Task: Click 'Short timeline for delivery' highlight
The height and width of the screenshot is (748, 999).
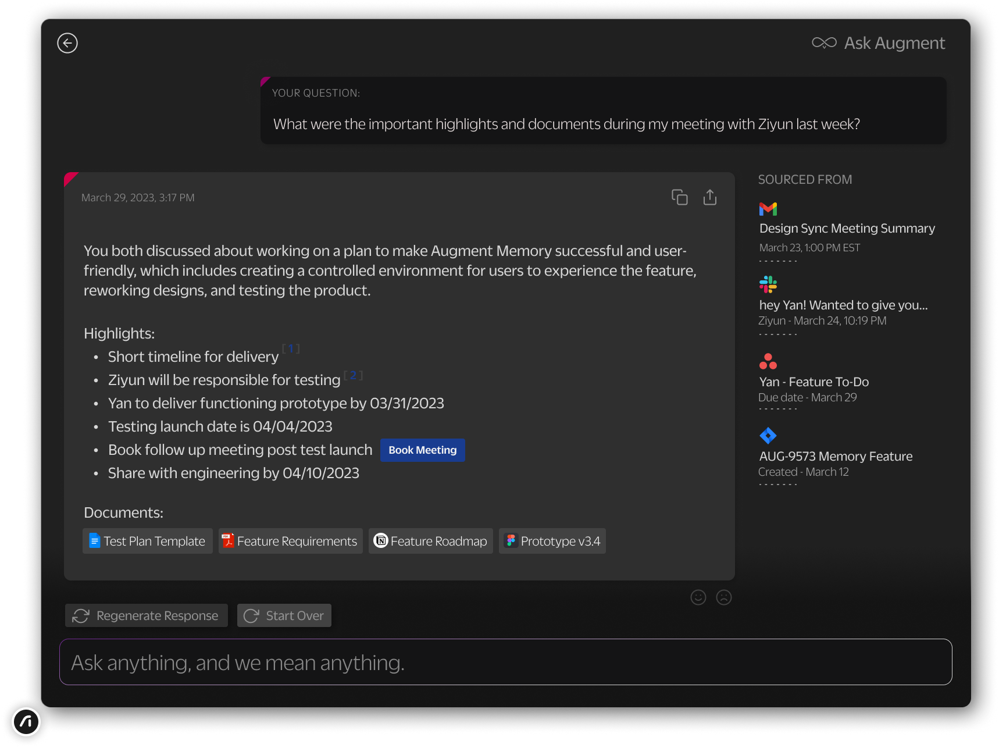Action: click(193, 357)
